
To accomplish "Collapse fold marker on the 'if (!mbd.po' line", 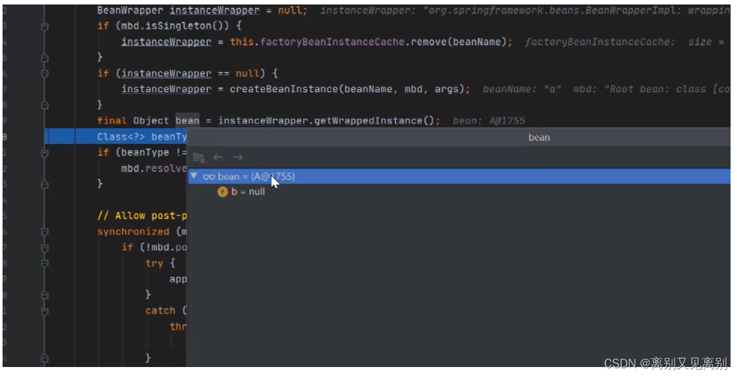I will (45, 248).
